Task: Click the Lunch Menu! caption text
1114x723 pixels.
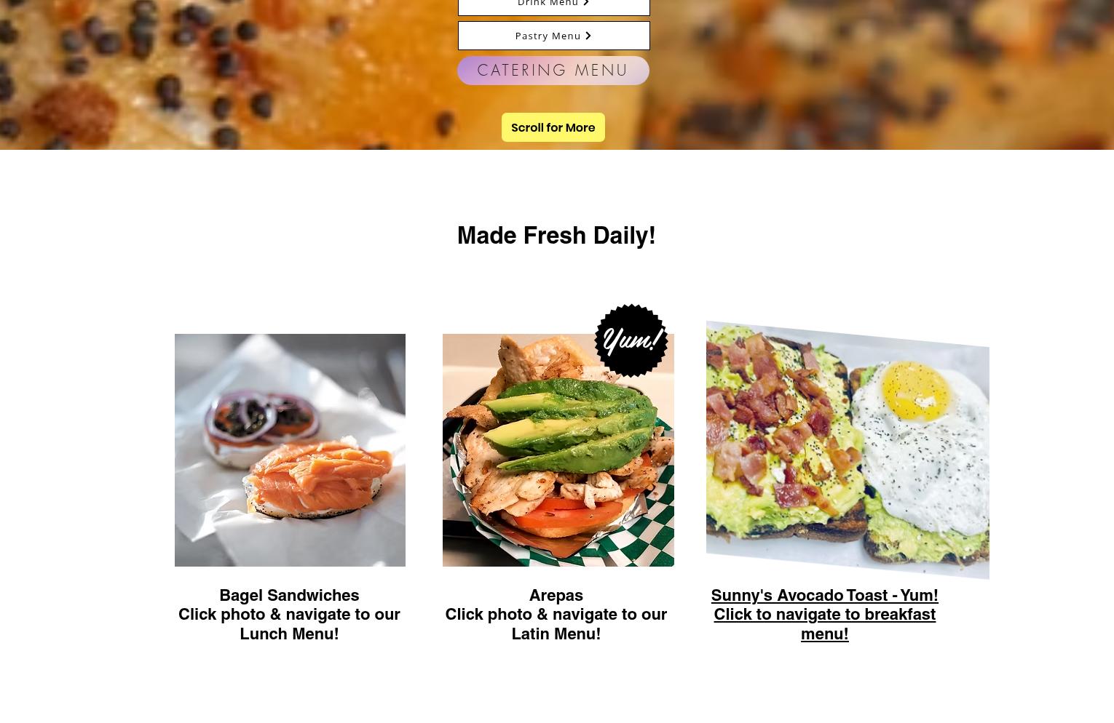Action: 289,634
